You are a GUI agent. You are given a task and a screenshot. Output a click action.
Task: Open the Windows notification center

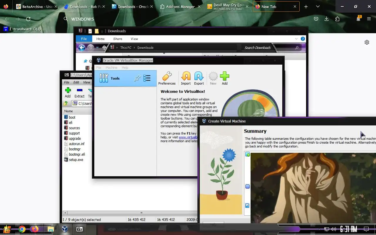[366, 229]
